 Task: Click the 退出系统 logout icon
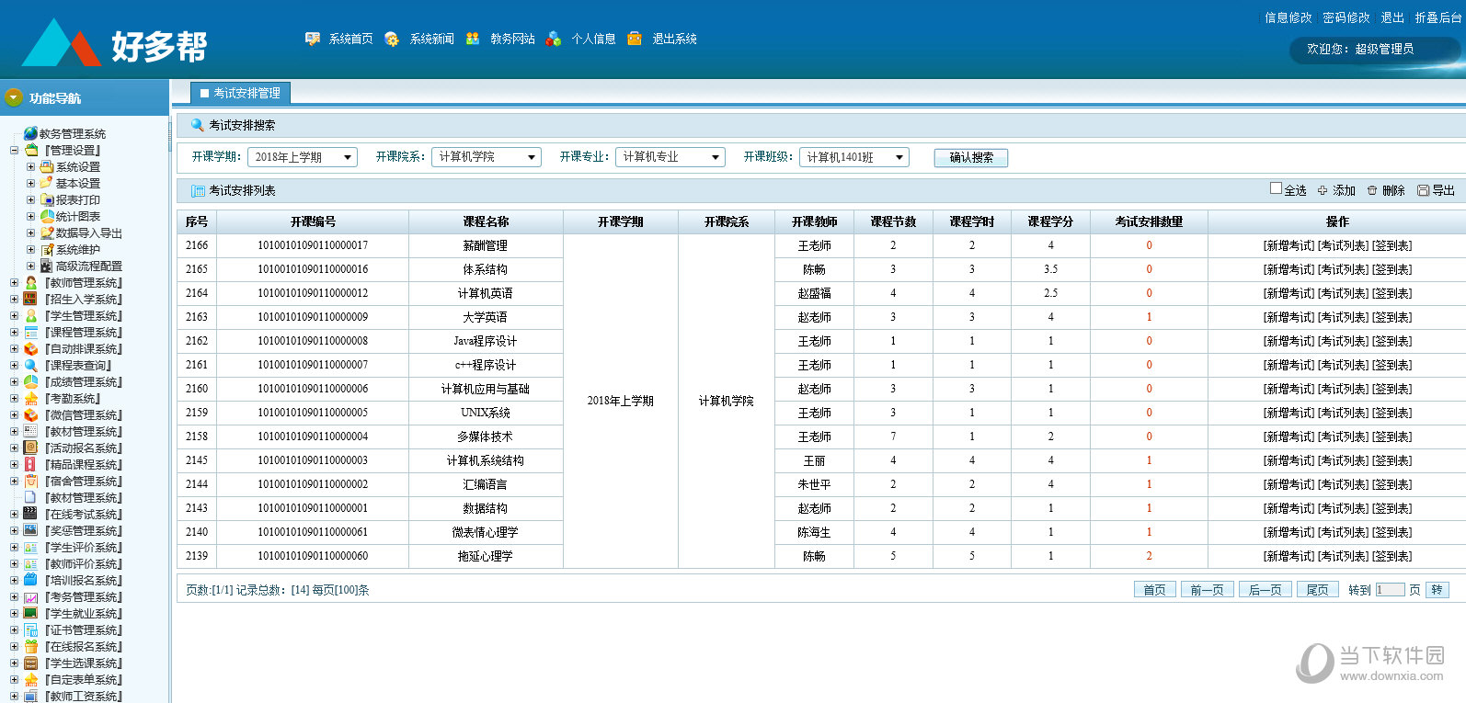pos(635,39)
